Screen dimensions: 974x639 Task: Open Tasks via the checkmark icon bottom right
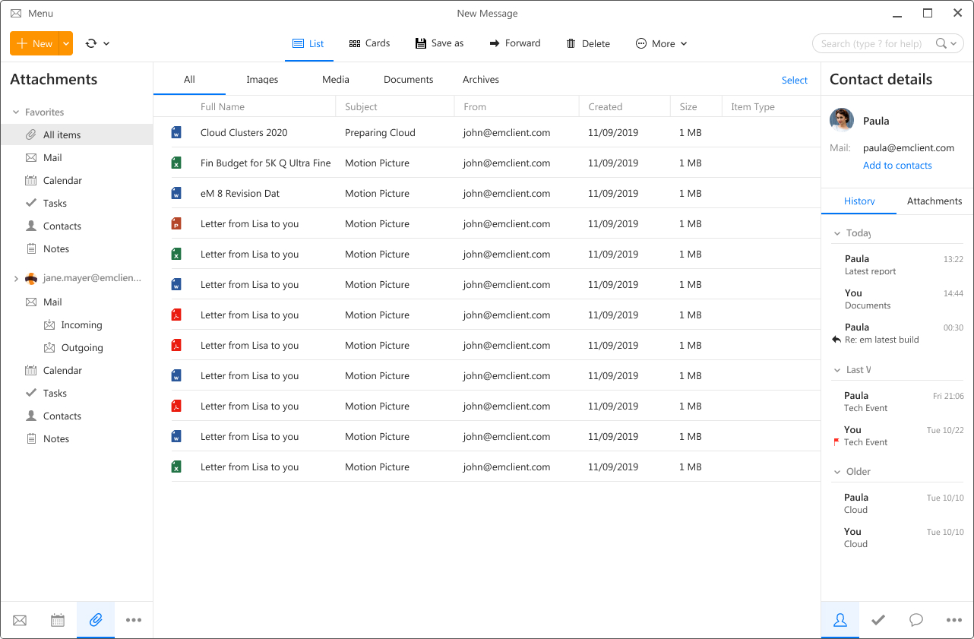(878, 620)
